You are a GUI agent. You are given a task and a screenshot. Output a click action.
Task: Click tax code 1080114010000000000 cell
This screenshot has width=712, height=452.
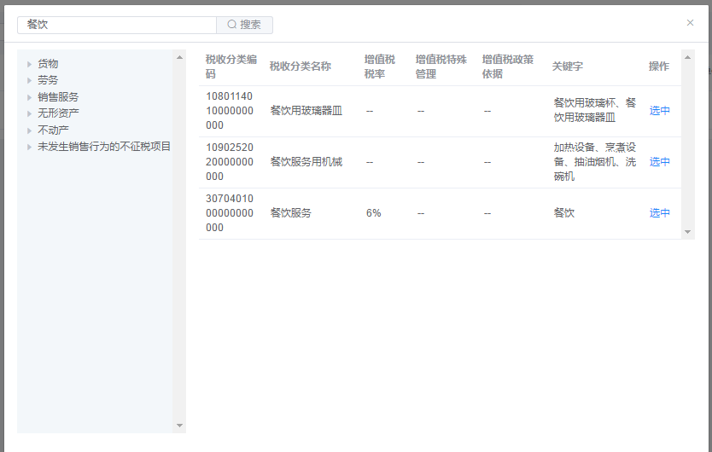tap(230, 111)
